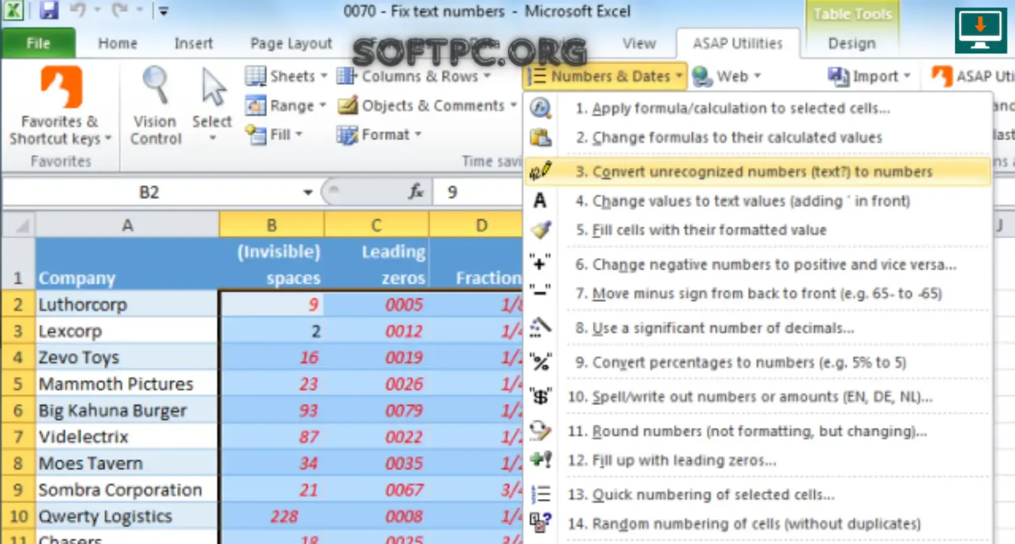Switch to the Home tab
This screenshot has height=544, width=1015.
118,43
